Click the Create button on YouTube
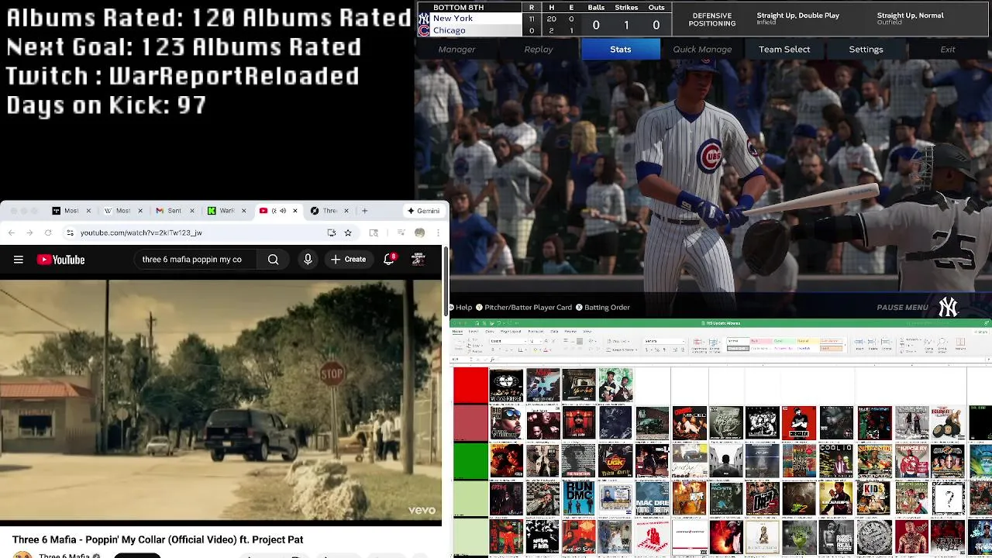992x558 pixels. (348, 260)
